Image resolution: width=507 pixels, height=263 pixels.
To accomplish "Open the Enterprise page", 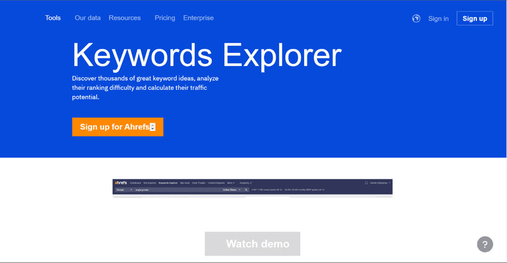I will tap(198, 18).
